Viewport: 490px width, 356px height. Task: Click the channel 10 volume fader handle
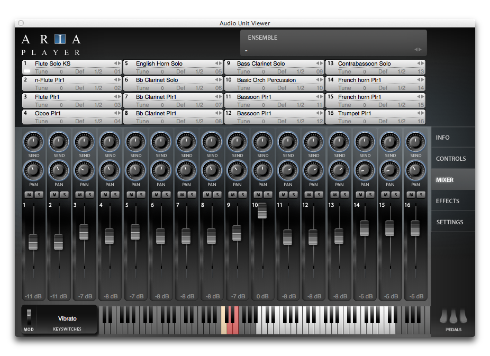tap(262, 211)
